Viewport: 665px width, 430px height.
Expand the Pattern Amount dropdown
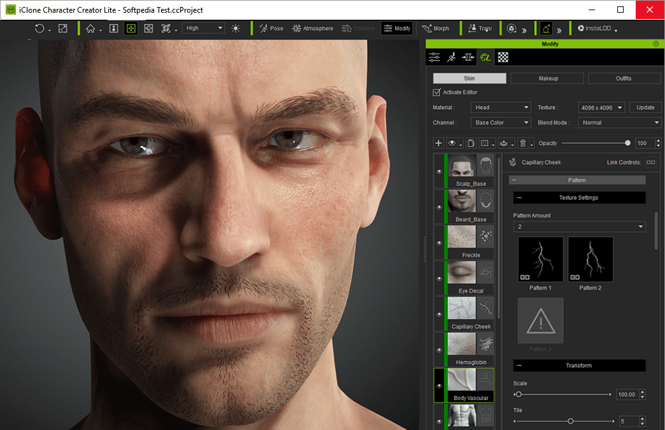[579, 226]
